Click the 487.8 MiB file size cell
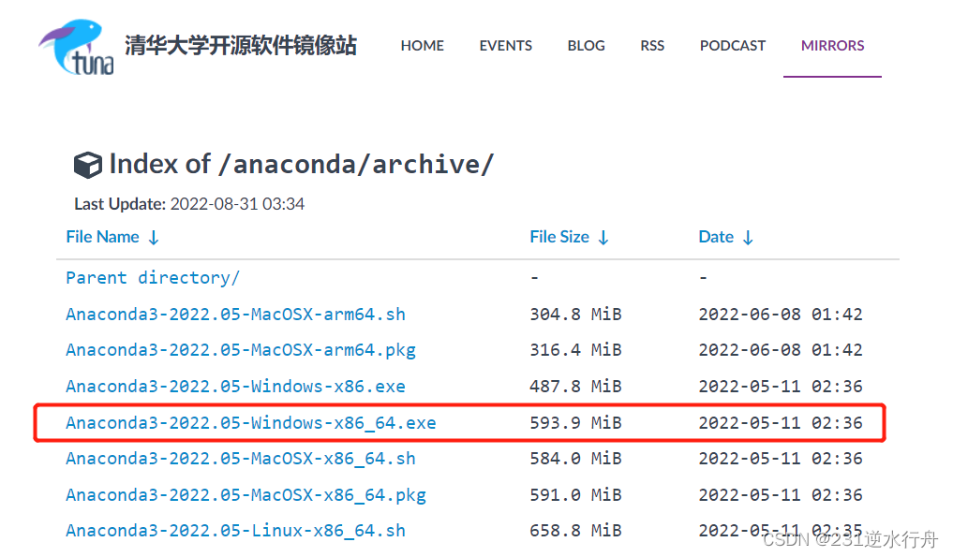 pos(575,387)
